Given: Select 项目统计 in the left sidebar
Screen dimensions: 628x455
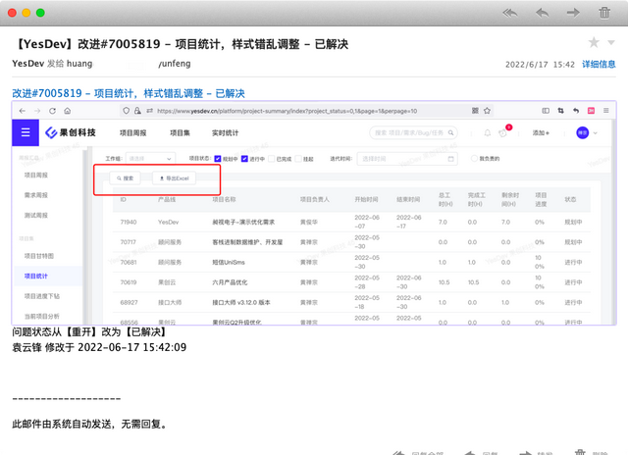Looking at the screenshot, I should pos(36,277).
